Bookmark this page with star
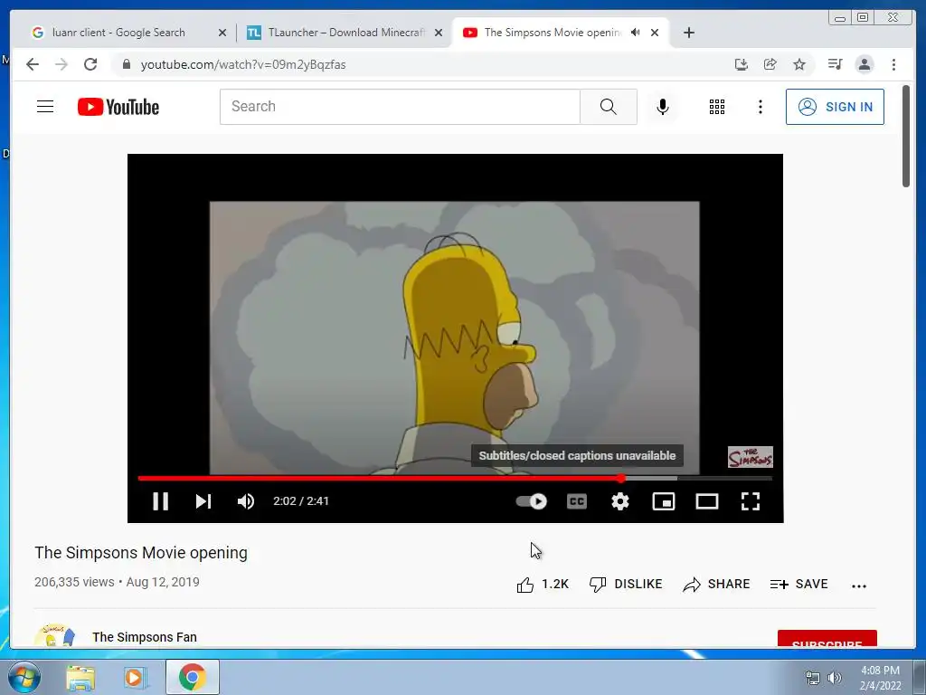This screenshot has height=695, width=926. [x=799, y=64]
